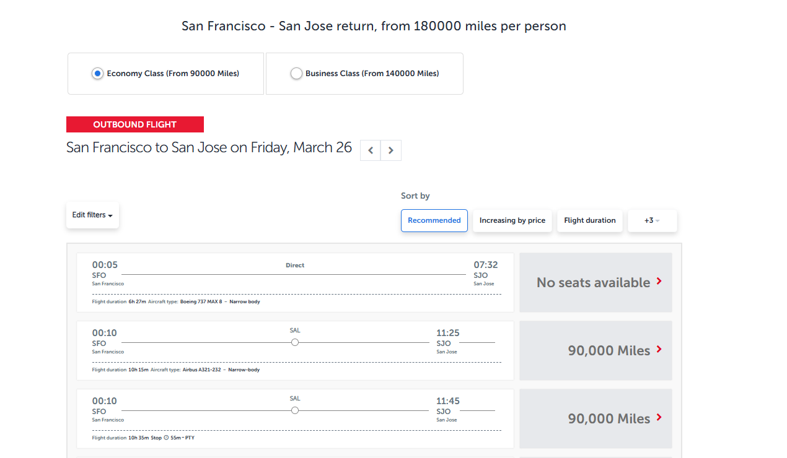The image size is (787, 458).
Task: Switch sorting to Recommended
Action: tap(434, 220)
